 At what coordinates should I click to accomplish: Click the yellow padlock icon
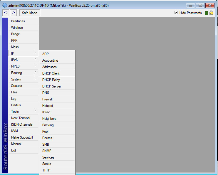point(211,13)
